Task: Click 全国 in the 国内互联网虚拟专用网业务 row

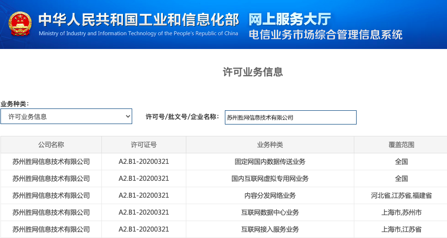Action: point(402,178)
